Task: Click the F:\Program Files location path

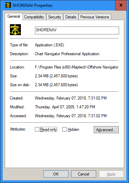Action: [x=77, y=67]
